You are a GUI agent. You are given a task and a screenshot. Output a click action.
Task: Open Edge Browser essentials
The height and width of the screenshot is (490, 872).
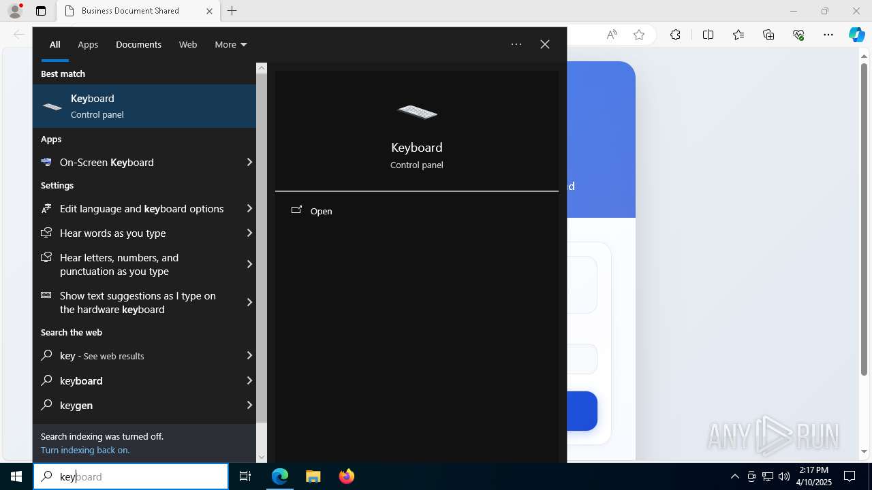click(798, 35)
